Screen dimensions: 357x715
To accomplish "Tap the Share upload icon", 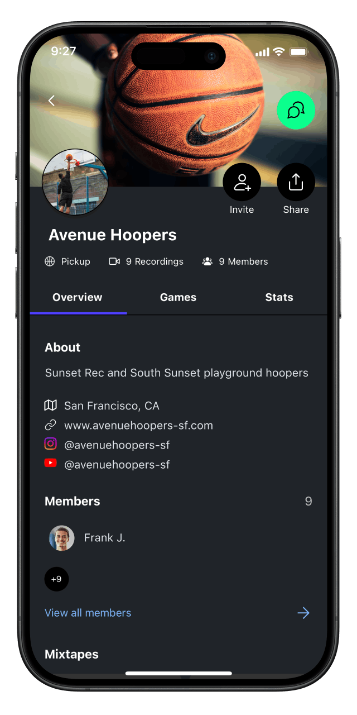I will pyautogui.click(x=296, y=182).
